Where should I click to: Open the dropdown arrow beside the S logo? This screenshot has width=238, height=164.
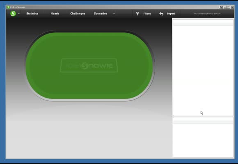click(19, 14)
